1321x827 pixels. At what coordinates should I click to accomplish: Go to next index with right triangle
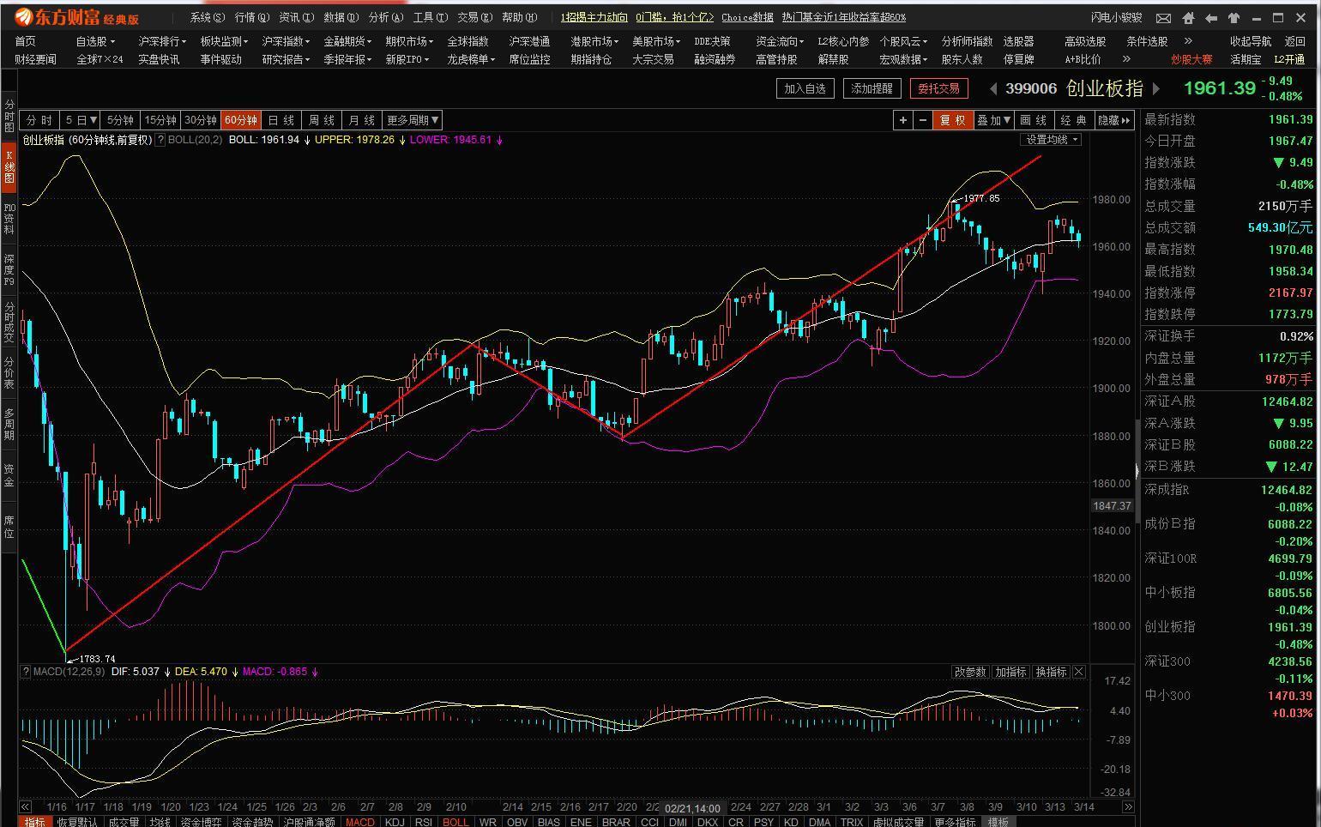[x=1156, y=88]
